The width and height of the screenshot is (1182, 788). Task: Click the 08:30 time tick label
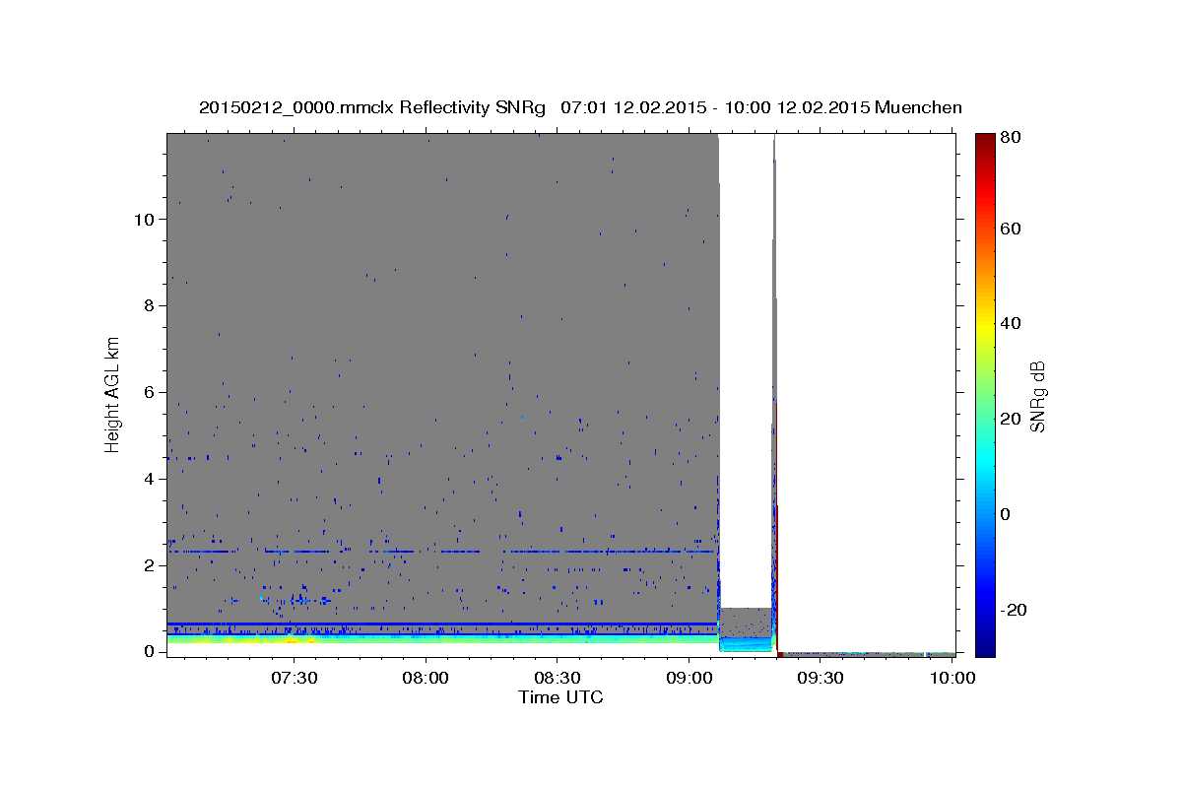(557, 678)
